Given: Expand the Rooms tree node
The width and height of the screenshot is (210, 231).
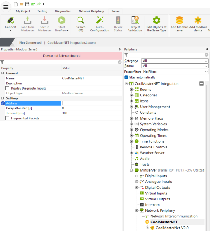Looking at the screenshot, I should 132,90.
